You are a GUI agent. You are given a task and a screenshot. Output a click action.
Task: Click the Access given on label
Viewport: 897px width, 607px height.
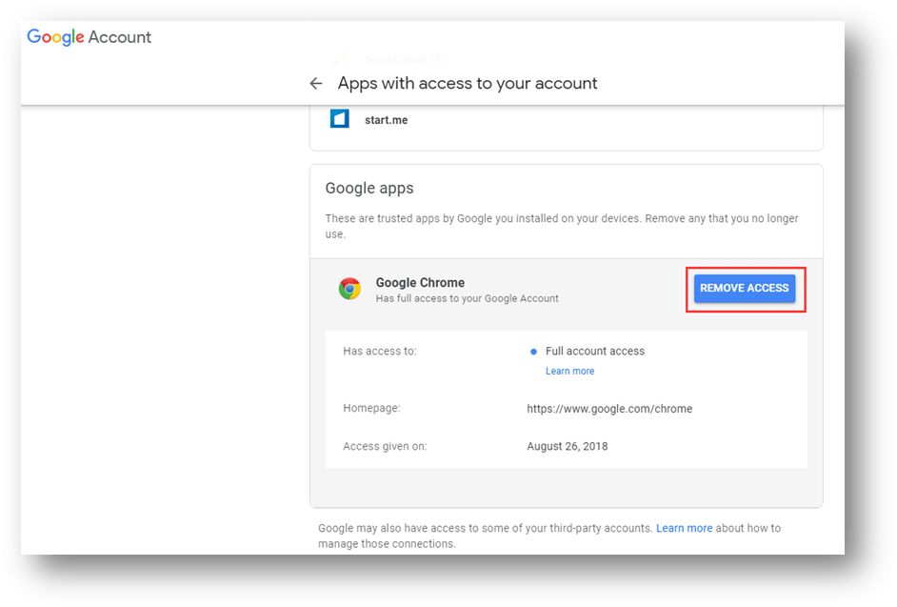[x=385, y=446]
